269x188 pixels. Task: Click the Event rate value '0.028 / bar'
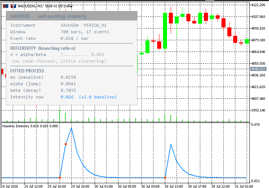[x=75, y=38]
